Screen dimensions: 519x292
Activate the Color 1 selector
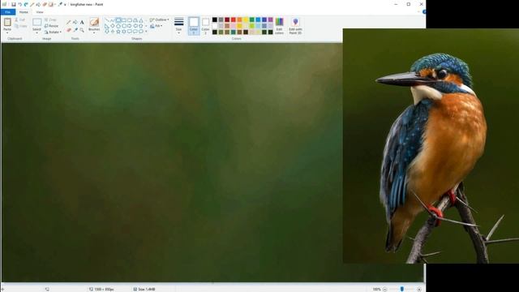[194, 26]
